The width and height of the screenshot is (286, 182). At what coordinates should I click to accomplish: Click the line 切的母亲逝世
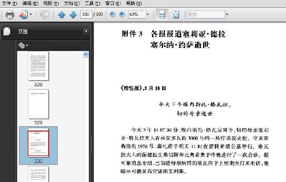[194, 113]
